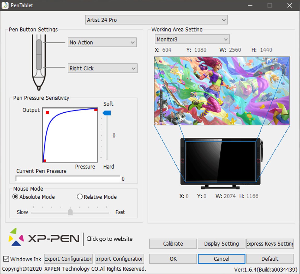Click the pen illustration's lower side button

(39, 62)
